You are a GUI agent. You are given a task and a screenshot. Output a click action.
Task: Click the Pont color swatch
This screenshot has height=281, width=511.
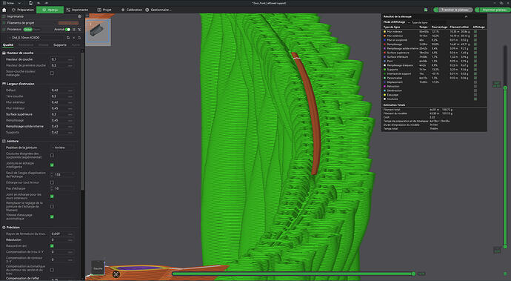tap(384, 61)
